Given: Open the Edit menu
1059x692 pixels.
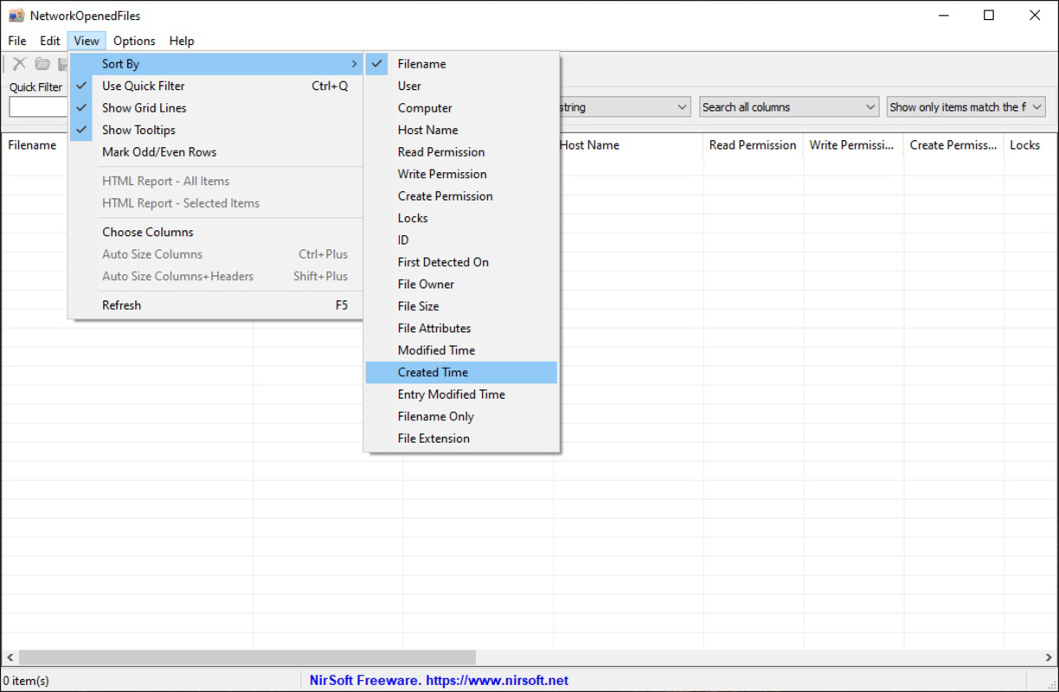Looking at the screenshot, I should click(50, 41).
